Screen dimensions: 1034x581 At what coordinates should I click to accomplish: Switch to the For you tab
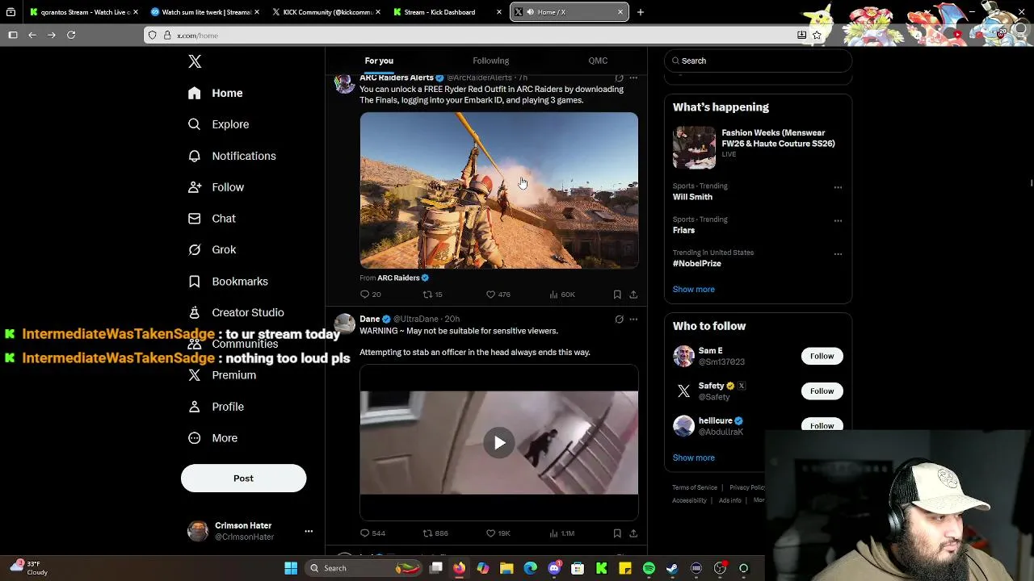click(x=379, y=61)
